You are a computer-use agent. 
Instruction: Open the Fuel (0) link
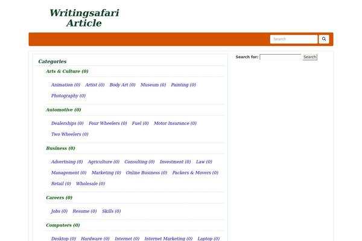[140, 124]
